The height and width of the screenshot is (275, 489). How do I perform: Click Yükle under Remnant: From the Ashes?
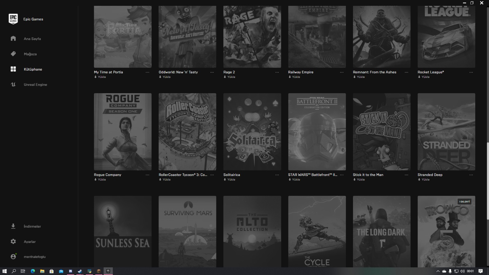(361, 77)
